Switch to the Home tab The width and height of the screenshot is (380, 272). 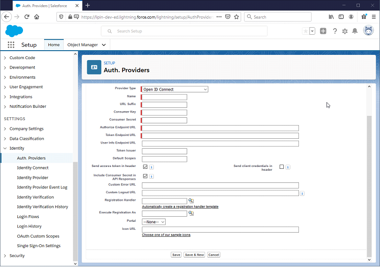(x=53, y=45)
